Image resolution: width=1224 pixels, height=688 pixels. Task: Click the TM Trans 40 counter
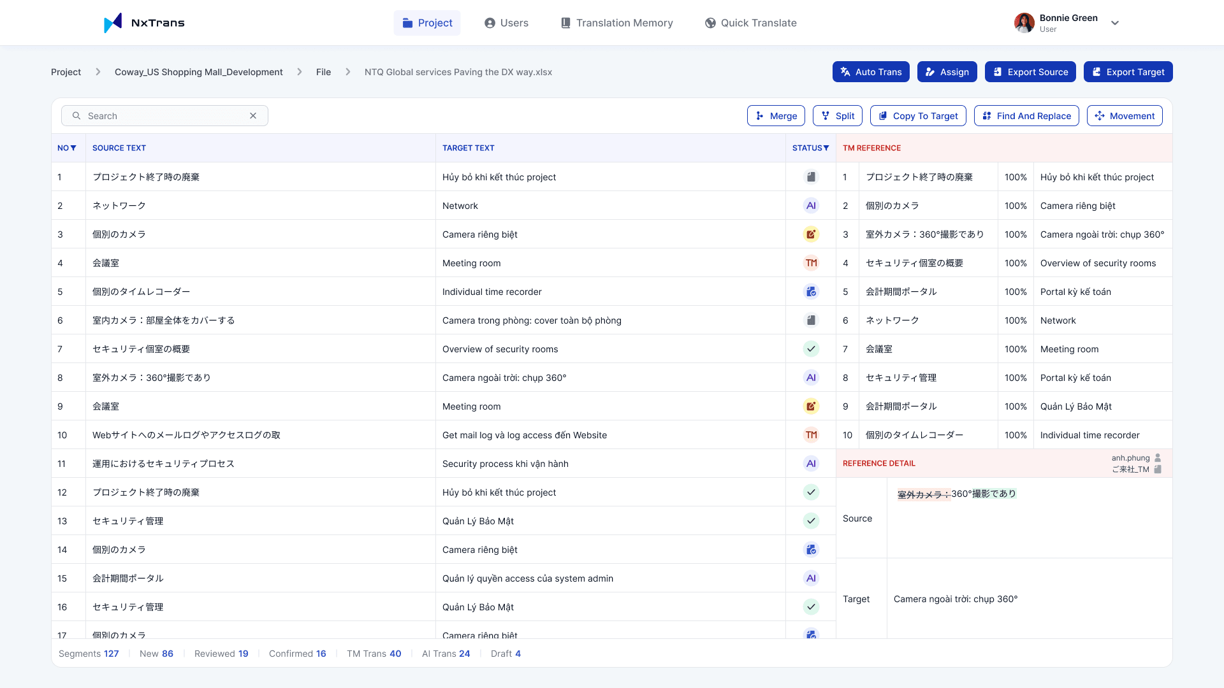tap(374, 654)
